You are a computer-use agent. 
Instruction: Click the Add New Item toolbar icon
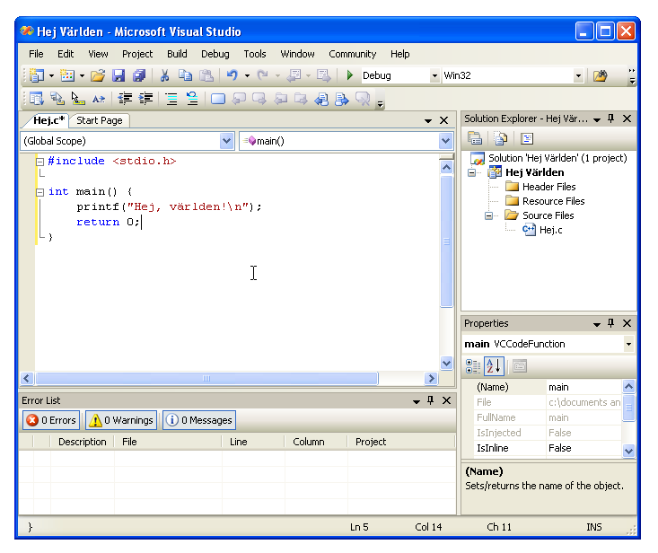pos(67,75)
